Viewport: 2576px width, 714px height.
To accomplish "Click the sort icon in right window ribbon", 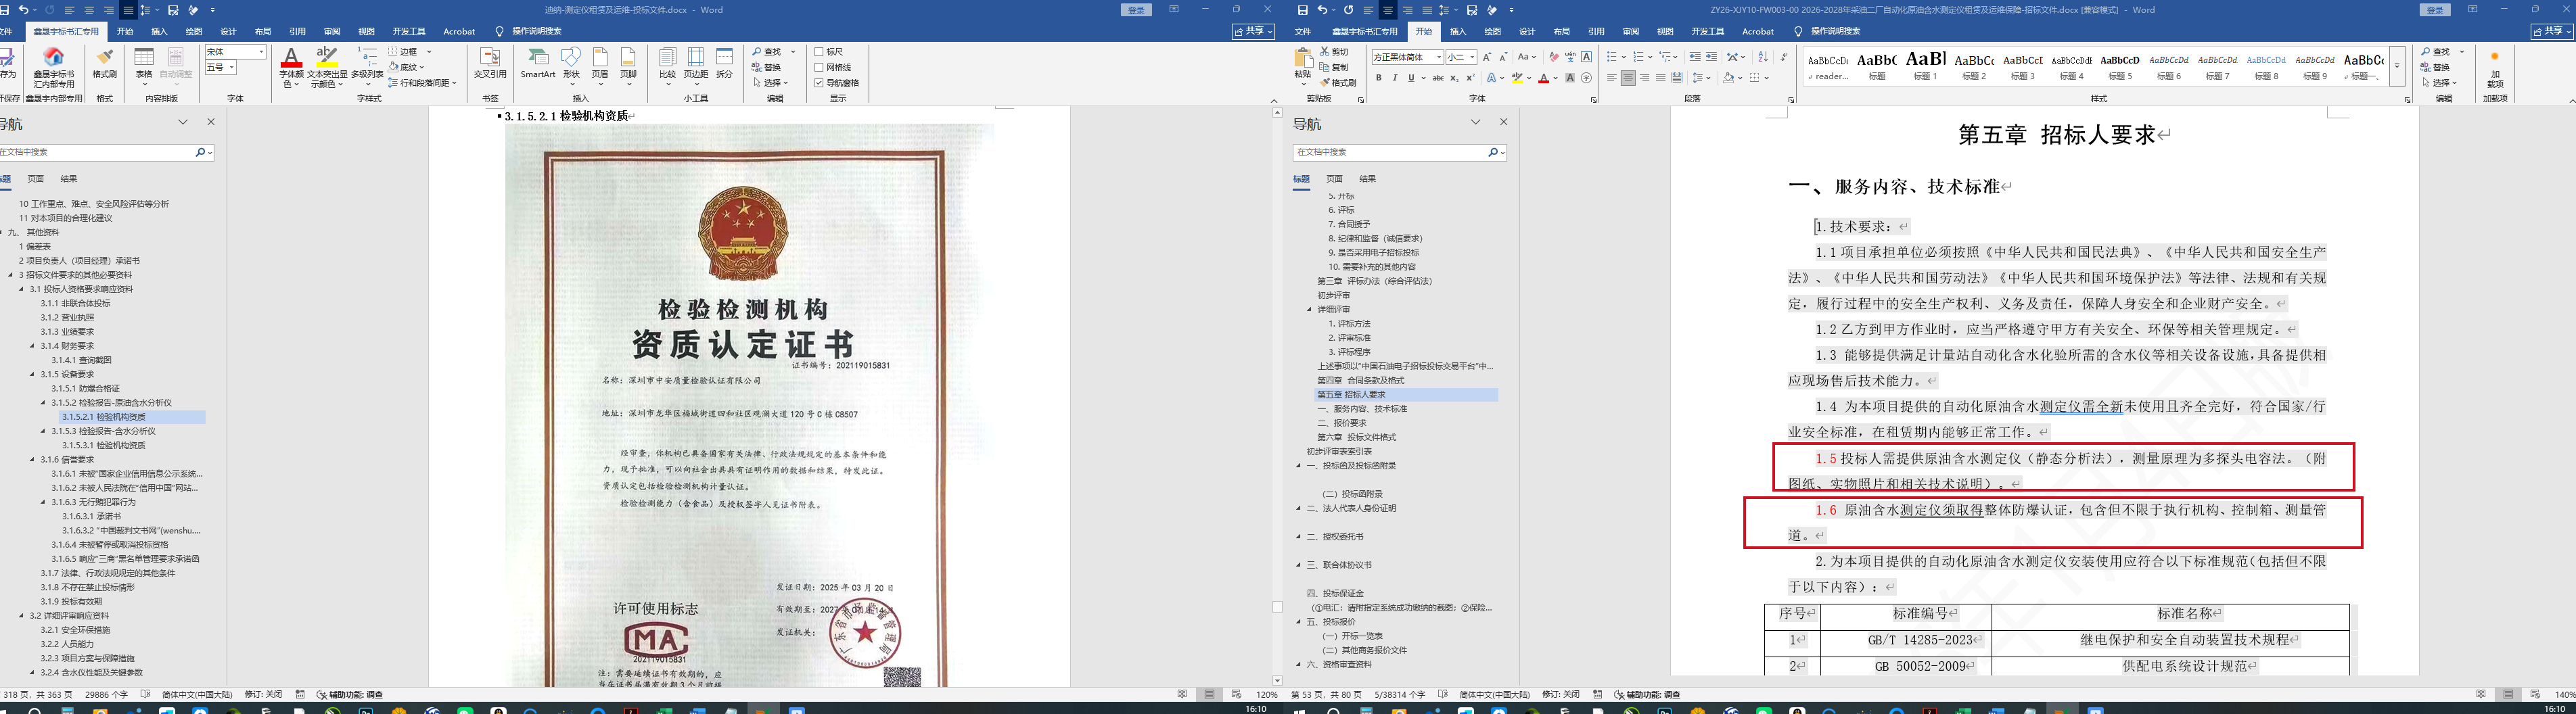I will pyautogui.click(x=1763, y=57).
